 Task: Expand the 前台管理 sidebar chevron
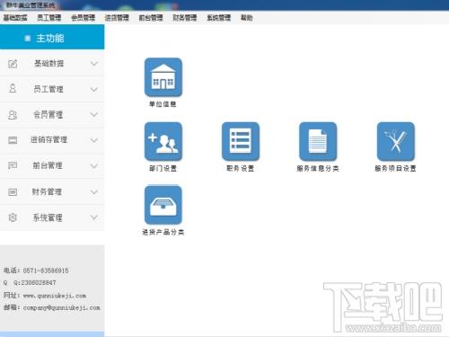click(94, 166)
